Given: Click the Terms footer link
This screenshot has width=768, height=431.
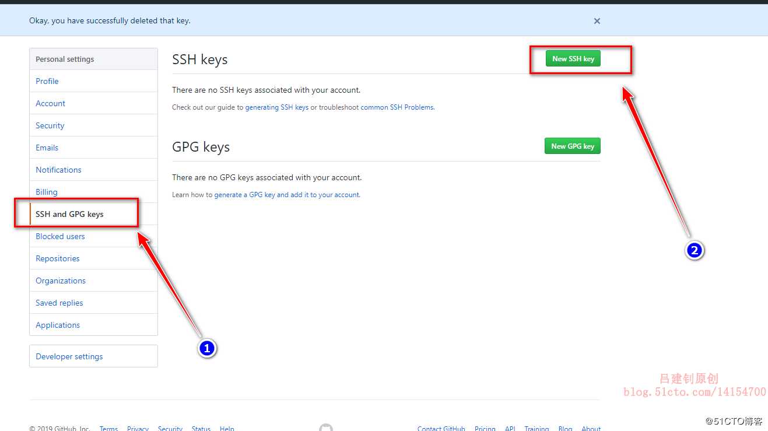Looking at the screenshot, I should (x=108, y=429).
